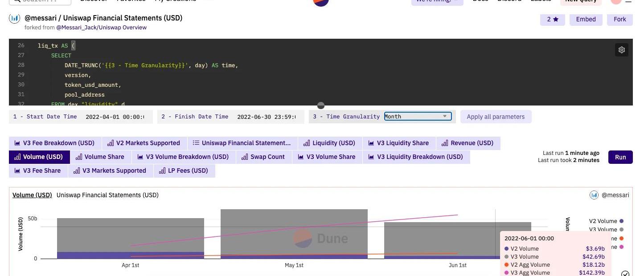Click the $42.69b value in the tooltip
Image resolution: width=640 pixels, height=276 pixels.
tap(594, 257)
